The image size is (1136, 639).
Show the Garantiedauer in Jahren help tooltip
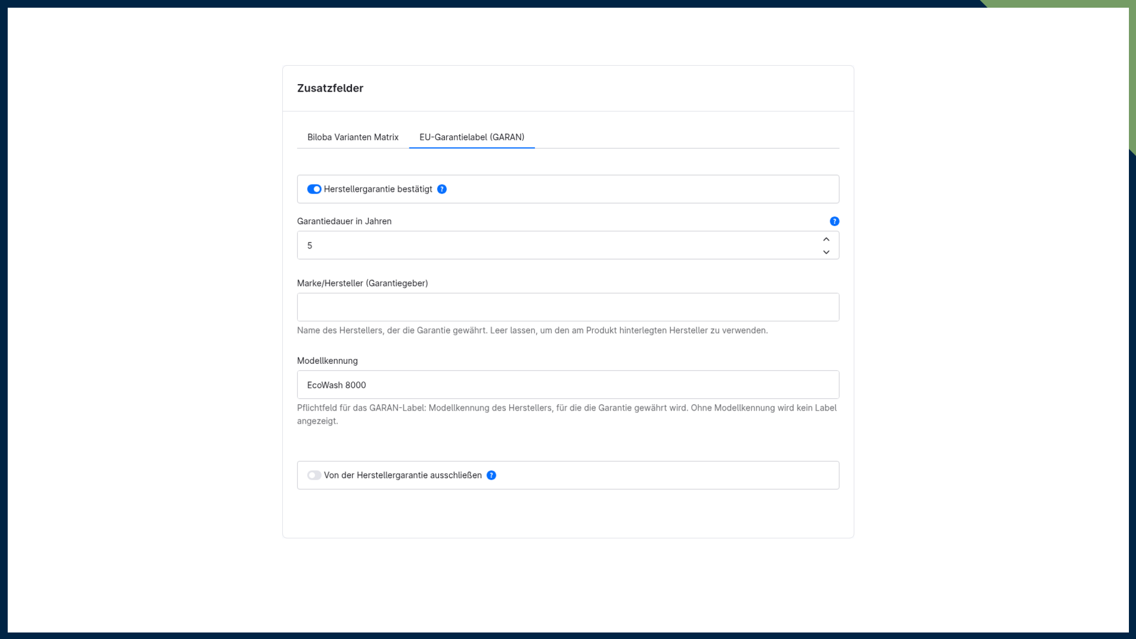[834, 221]
